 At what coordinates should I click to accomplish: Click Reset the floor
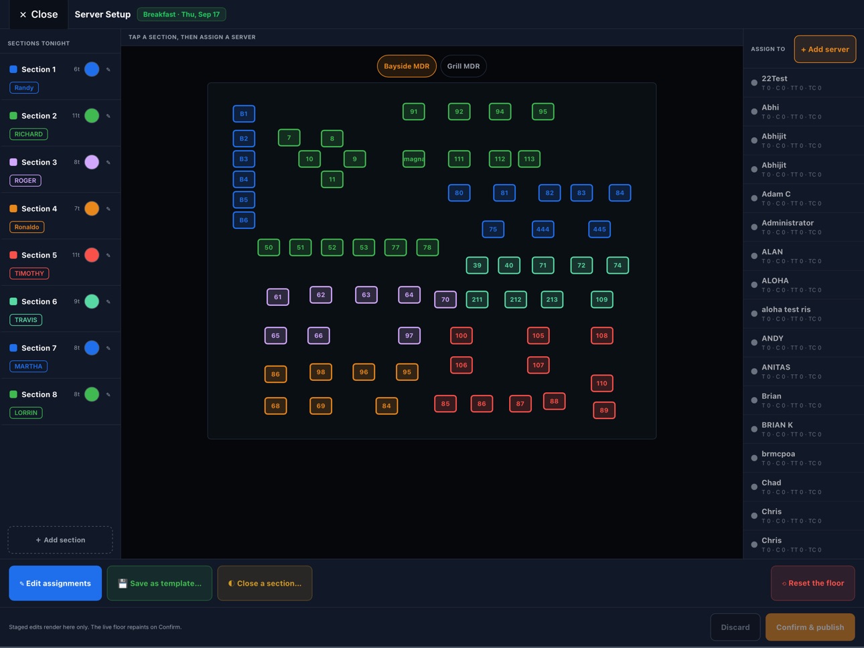tap(812, 583)
